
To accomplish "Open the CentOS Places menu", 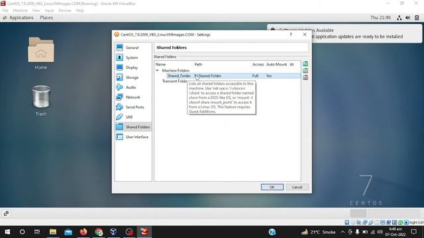I will click(46, 18).
